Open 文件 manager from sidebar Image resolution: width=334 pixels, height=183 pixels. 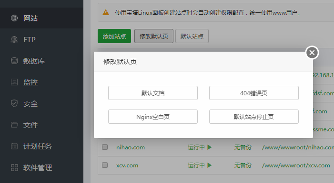pyautogui.click(x=41, y=125)
